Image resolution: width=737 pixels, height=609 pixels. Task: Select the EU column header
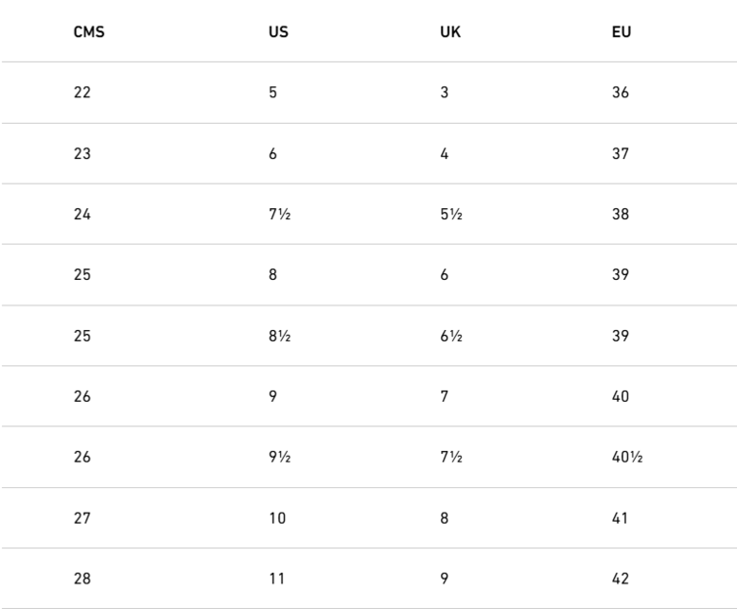(x=621, y=32)
